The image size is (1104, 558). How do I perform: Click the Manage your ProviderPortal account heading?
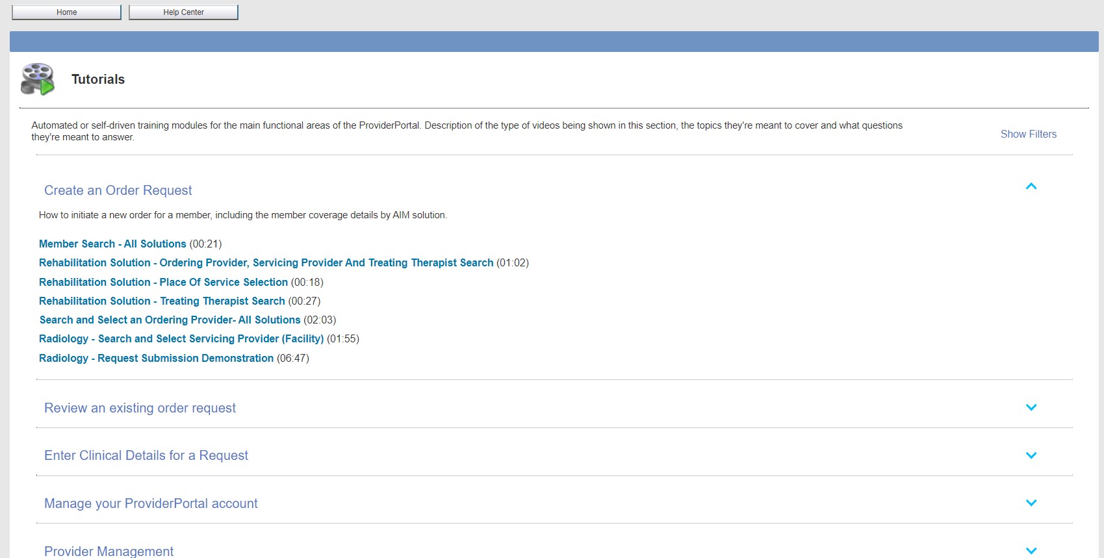coord(151,503)
